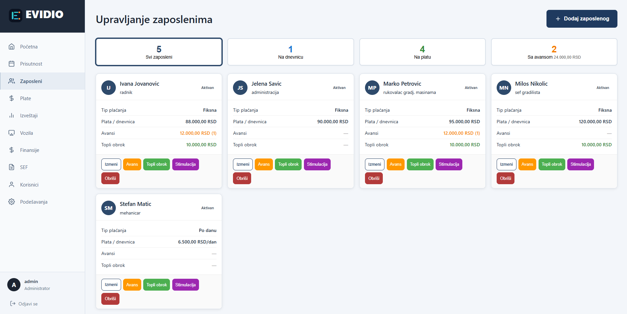
Task: Click the Dodaj zaposlenog button
Action: click(x=581, y=18)
